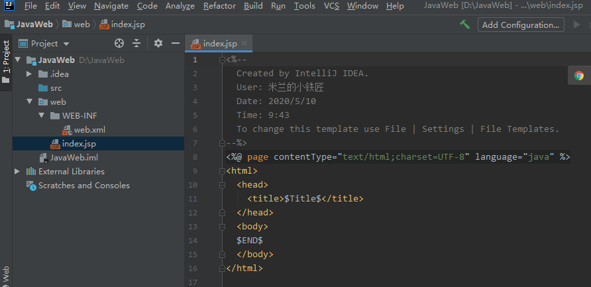Close the index.jsp editor tab

(244, 43)
